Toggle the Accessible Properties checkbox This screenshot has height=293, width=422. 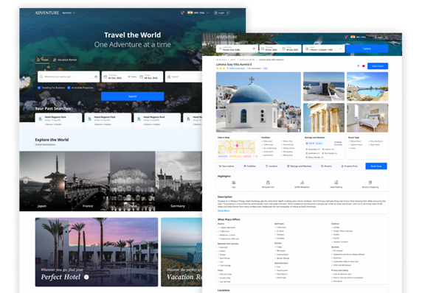[69, 88]
